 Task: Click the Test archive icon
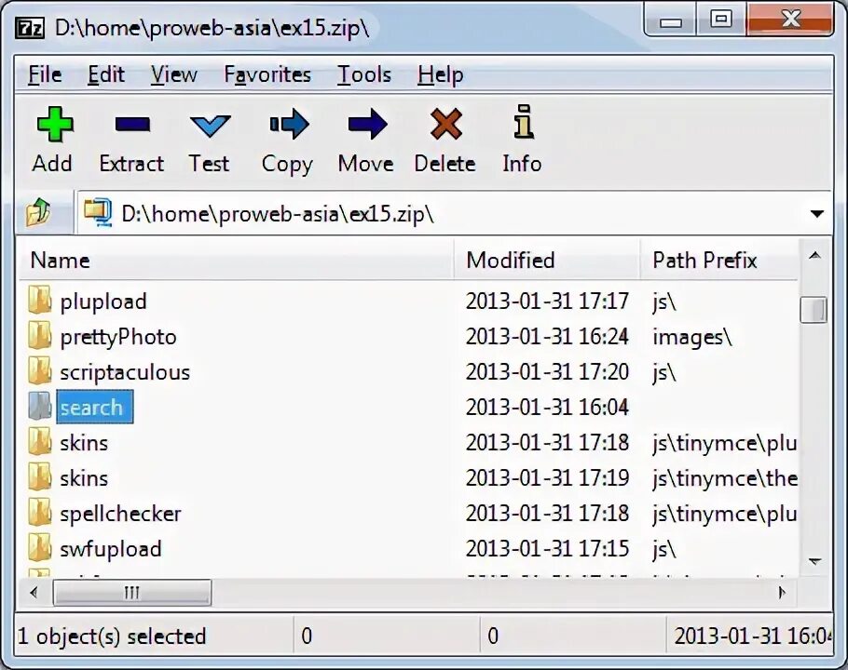tap(209, 124)
